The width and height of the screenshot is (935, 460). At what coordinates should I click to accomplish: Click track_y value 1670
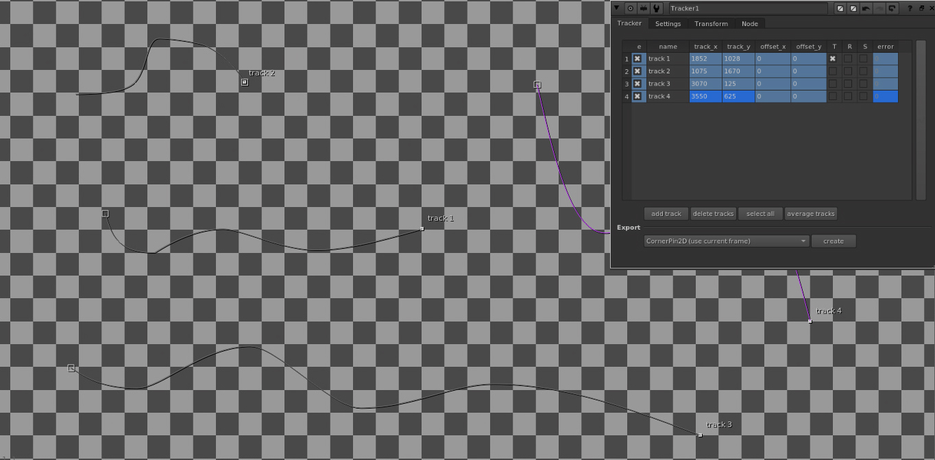pos(738,71)
